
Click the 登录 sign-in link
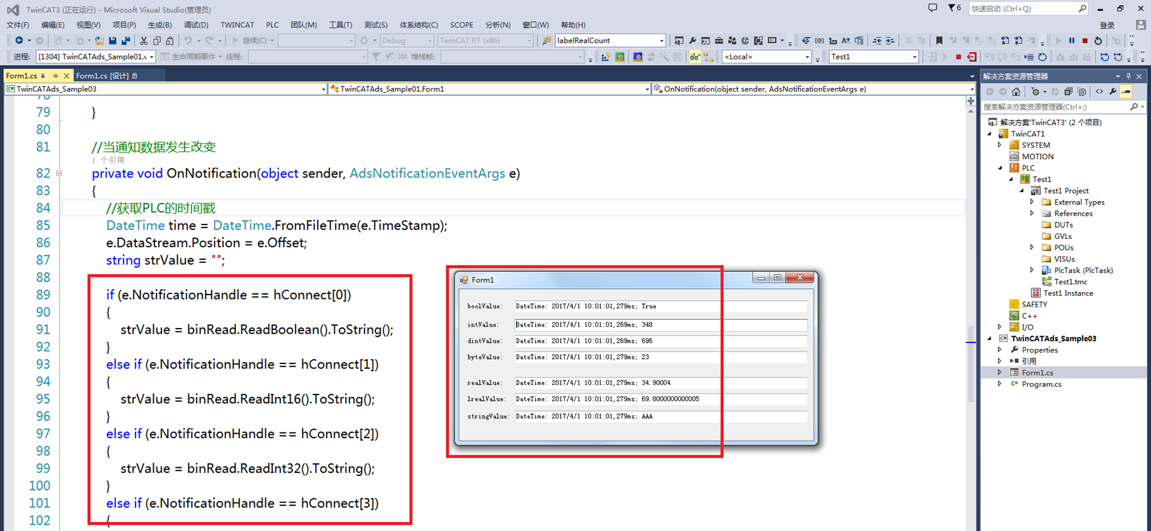tap(1107, 25)
